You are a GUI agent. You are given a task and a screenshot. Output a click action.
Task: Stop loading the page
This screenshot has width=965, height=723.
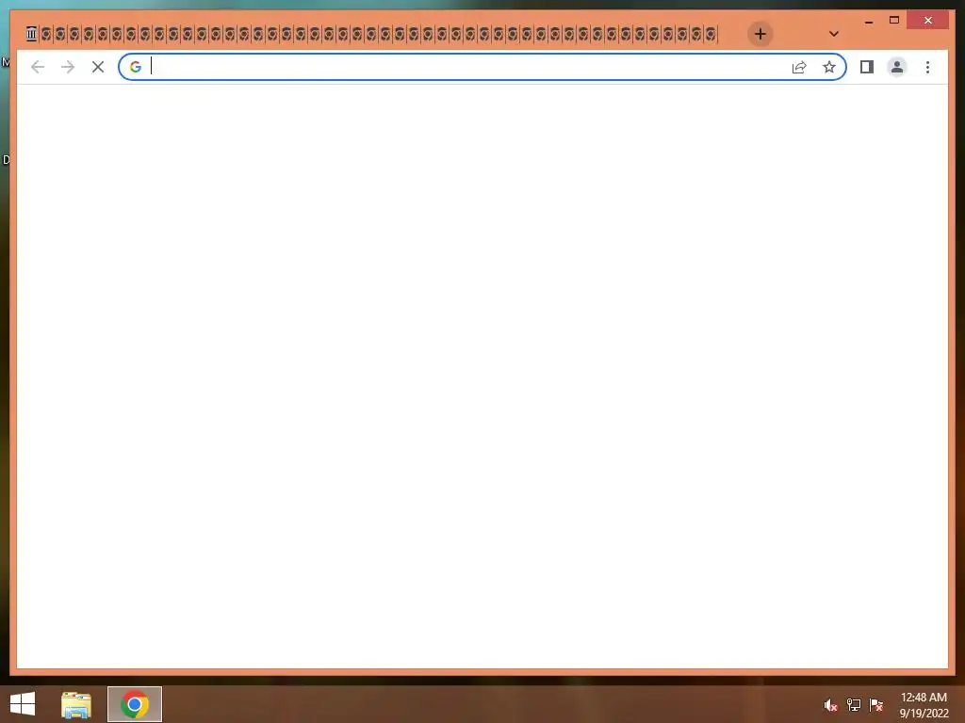[x=98, y=67]
